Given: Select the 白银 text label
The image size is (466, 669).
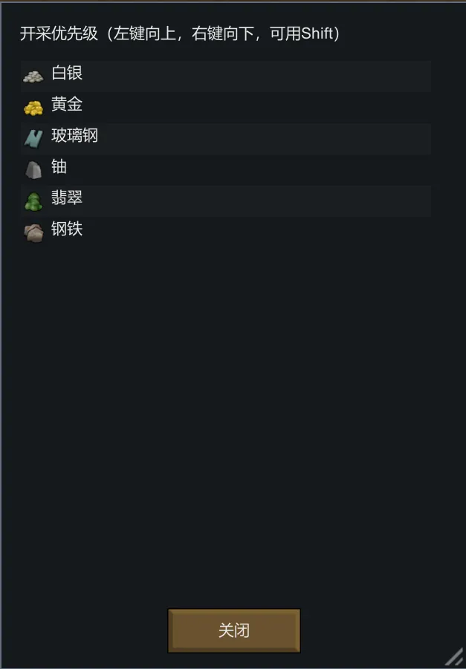Looking at the screenshot, I should pyautogui.click(x=67, y=74).
